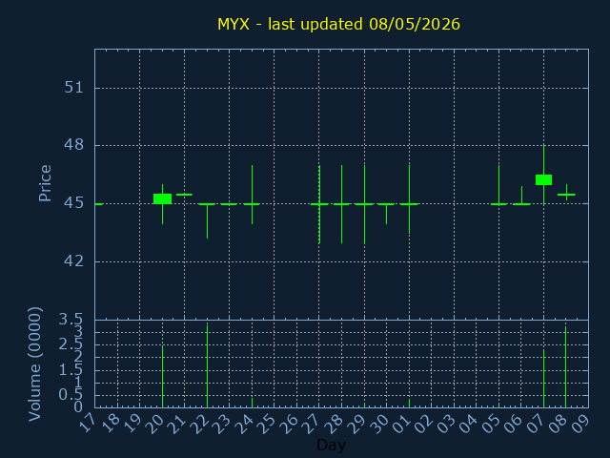Screen dimensions: 610x458
Task: Click the 48 price axis label
Action: point(74,145)
